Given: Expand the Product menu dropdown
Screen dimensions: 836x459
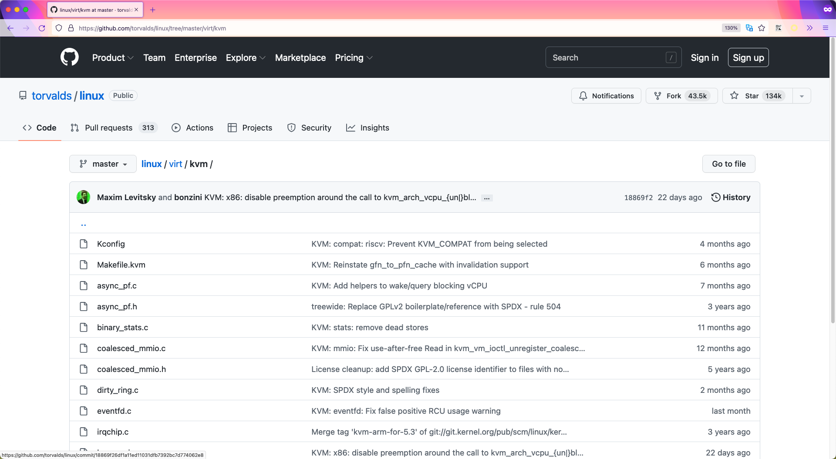Looking at the screenshot, I should pyautogui.click(x=112, y=58).
